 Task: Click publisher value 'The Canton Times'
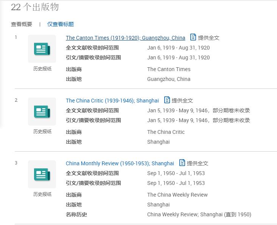(x=169, y=69)
